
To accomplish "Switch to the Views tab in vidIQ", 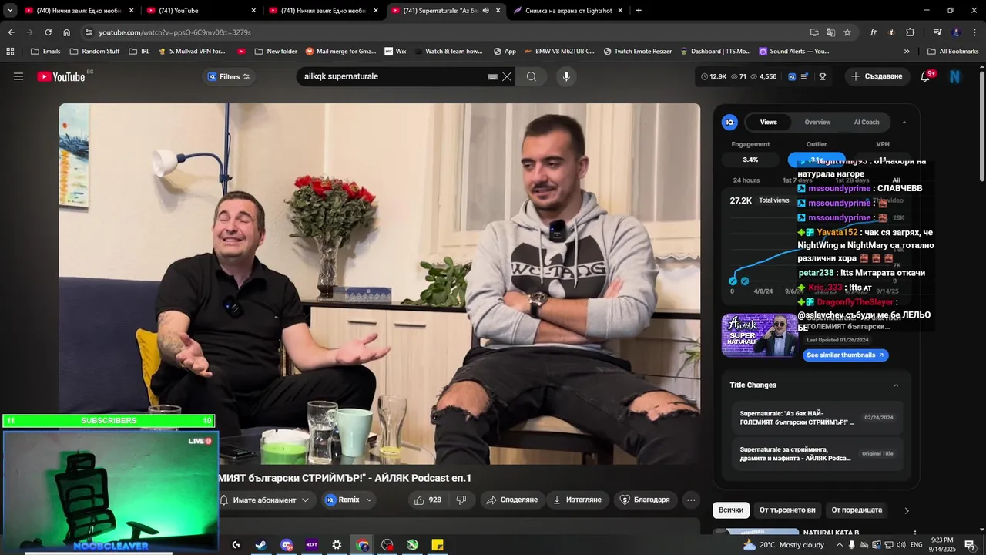I will point(769,122).
